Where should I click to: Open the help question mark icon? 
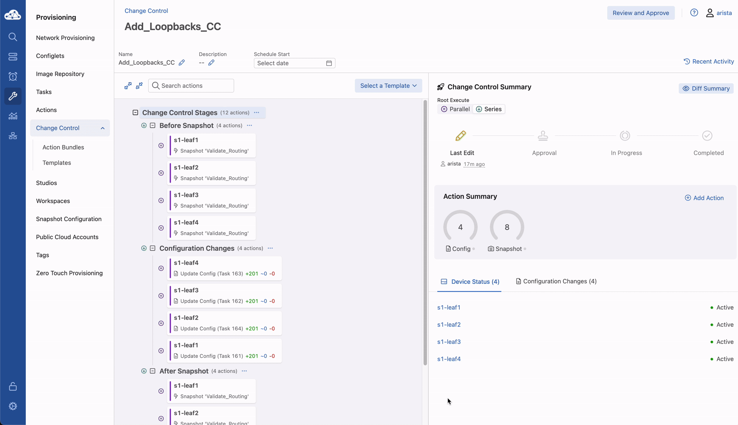[694, 13]
